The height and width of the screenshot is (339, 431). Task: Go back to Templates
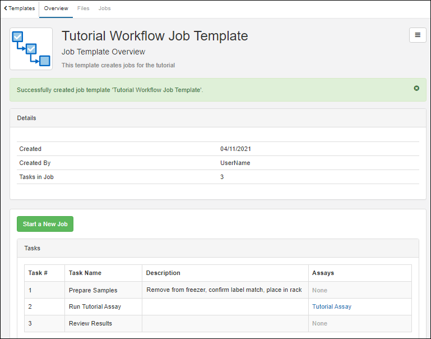[20, 8]
